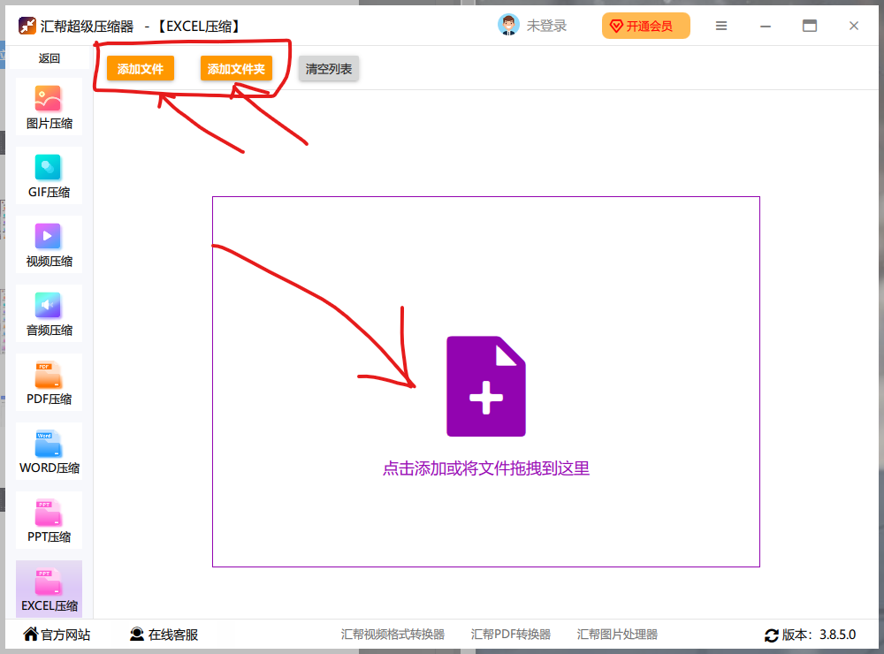Open the PPT压缩 compression tool
Viewport: 884px width, 654px height.
pos(49,521)
